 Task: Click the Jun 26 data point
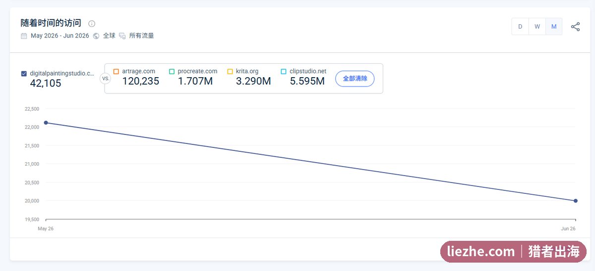tap(576, 201)
